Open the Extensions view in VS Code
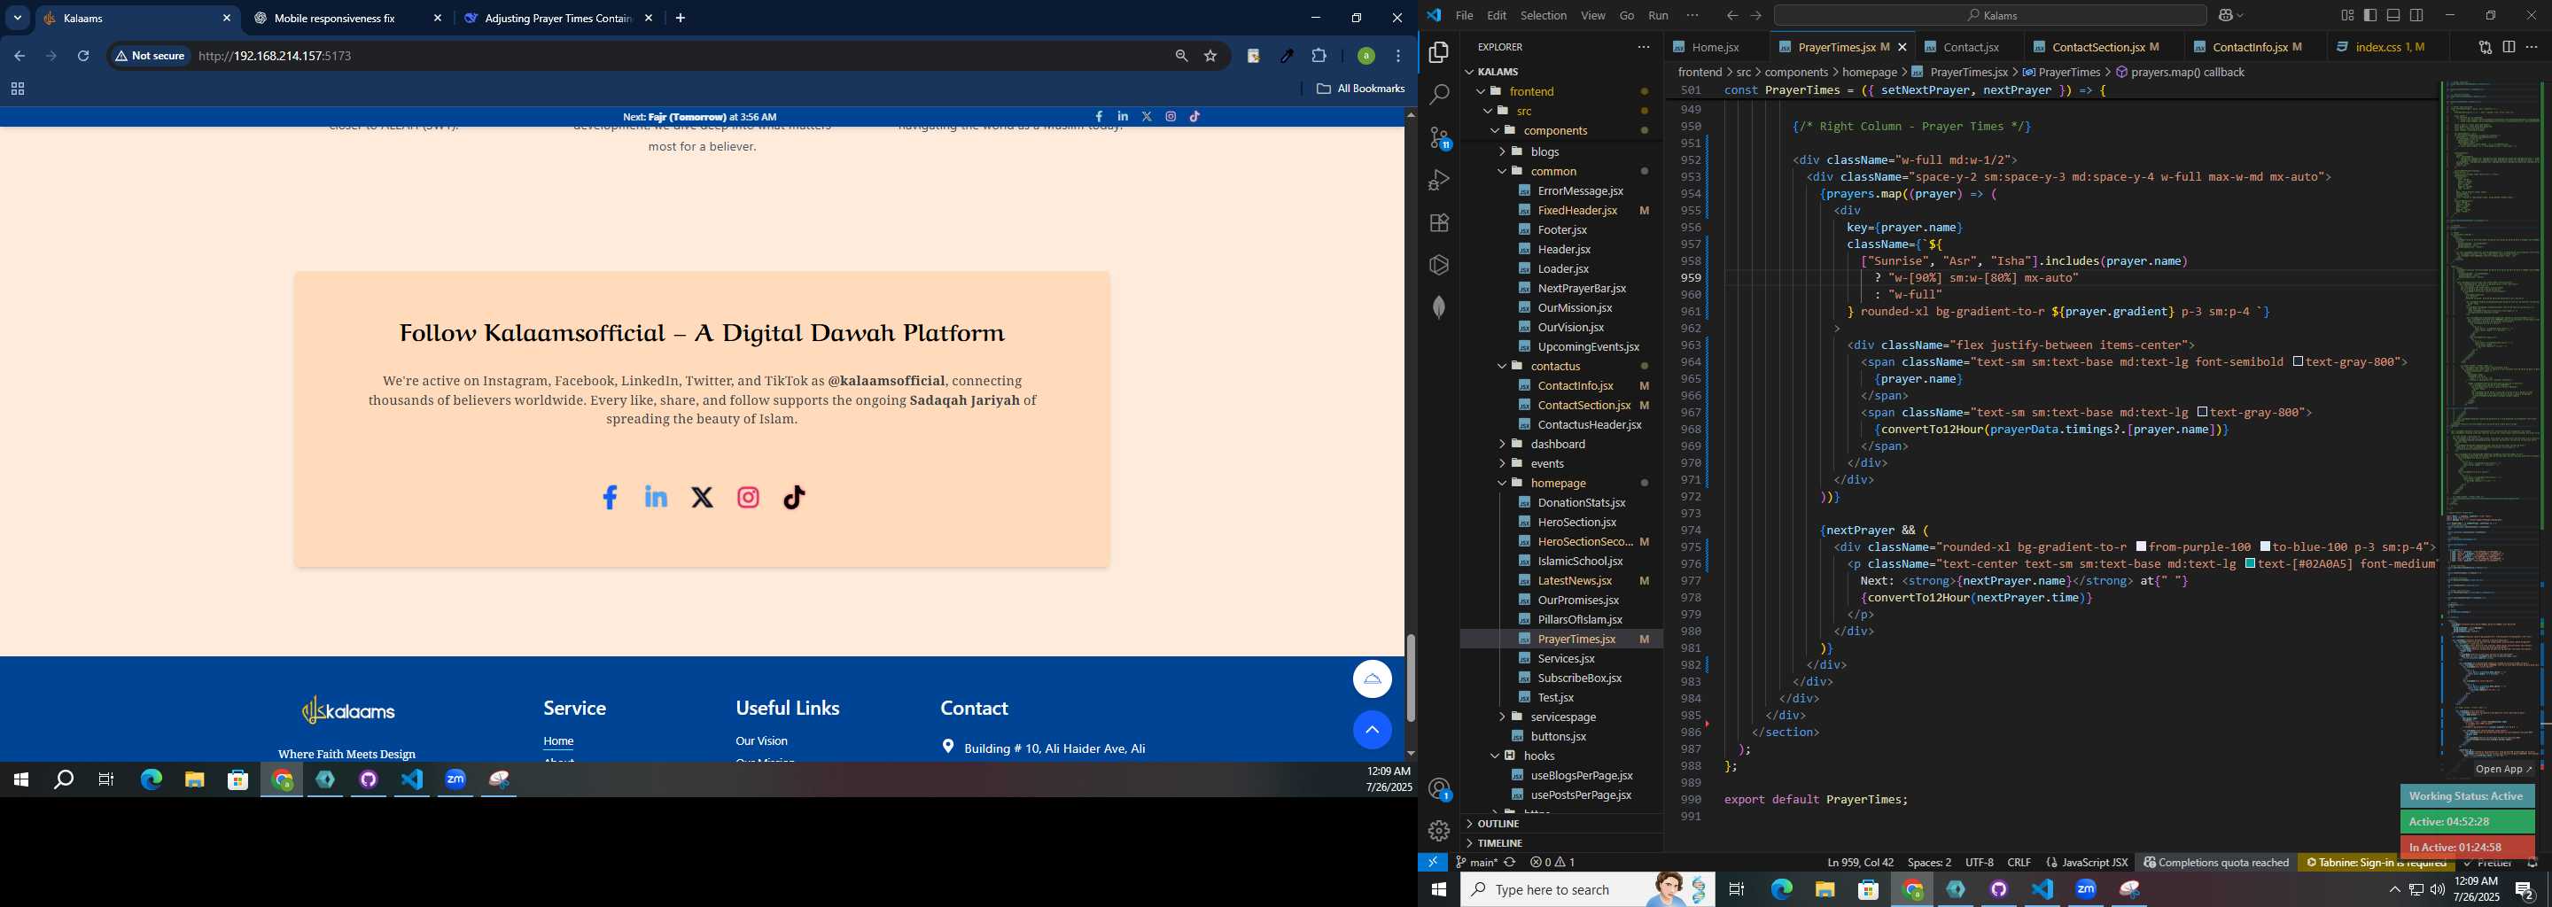2552x907 pixels. pos(1439,223)
